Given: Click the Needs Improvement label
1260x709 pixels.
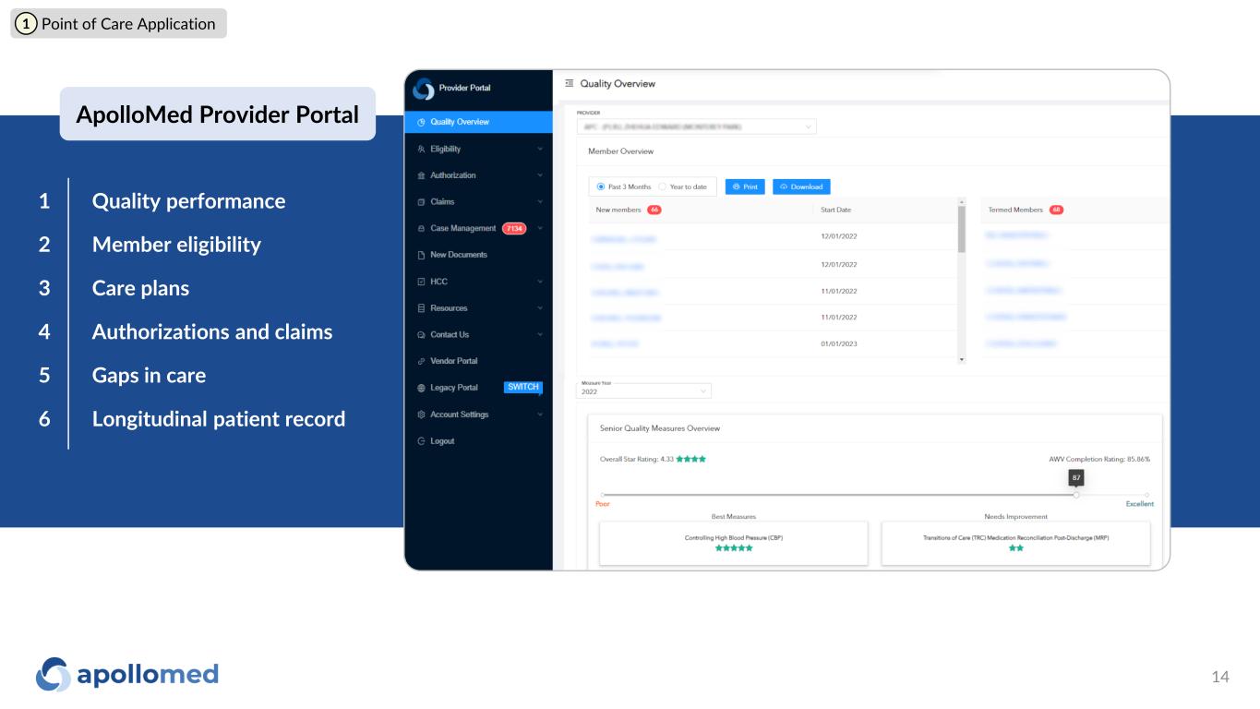Looking at the screenshot, I should (x=1014, y=516).
